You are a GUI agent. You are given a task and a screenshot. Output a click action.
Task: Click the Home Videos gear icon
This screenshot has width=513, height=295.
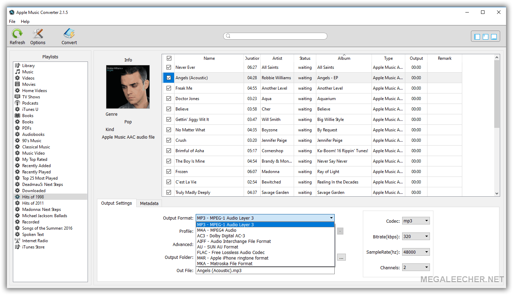point(17,90)
